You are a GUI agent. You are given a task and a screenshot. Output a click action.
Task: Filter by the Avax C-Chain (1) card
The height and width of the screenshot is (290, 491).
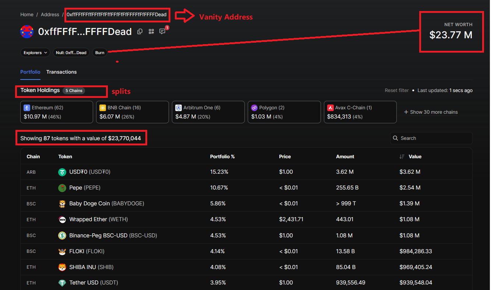360,112
